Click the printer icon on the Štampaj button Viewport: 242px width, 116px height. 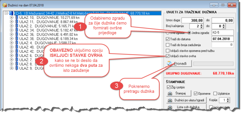coord(170,94)
